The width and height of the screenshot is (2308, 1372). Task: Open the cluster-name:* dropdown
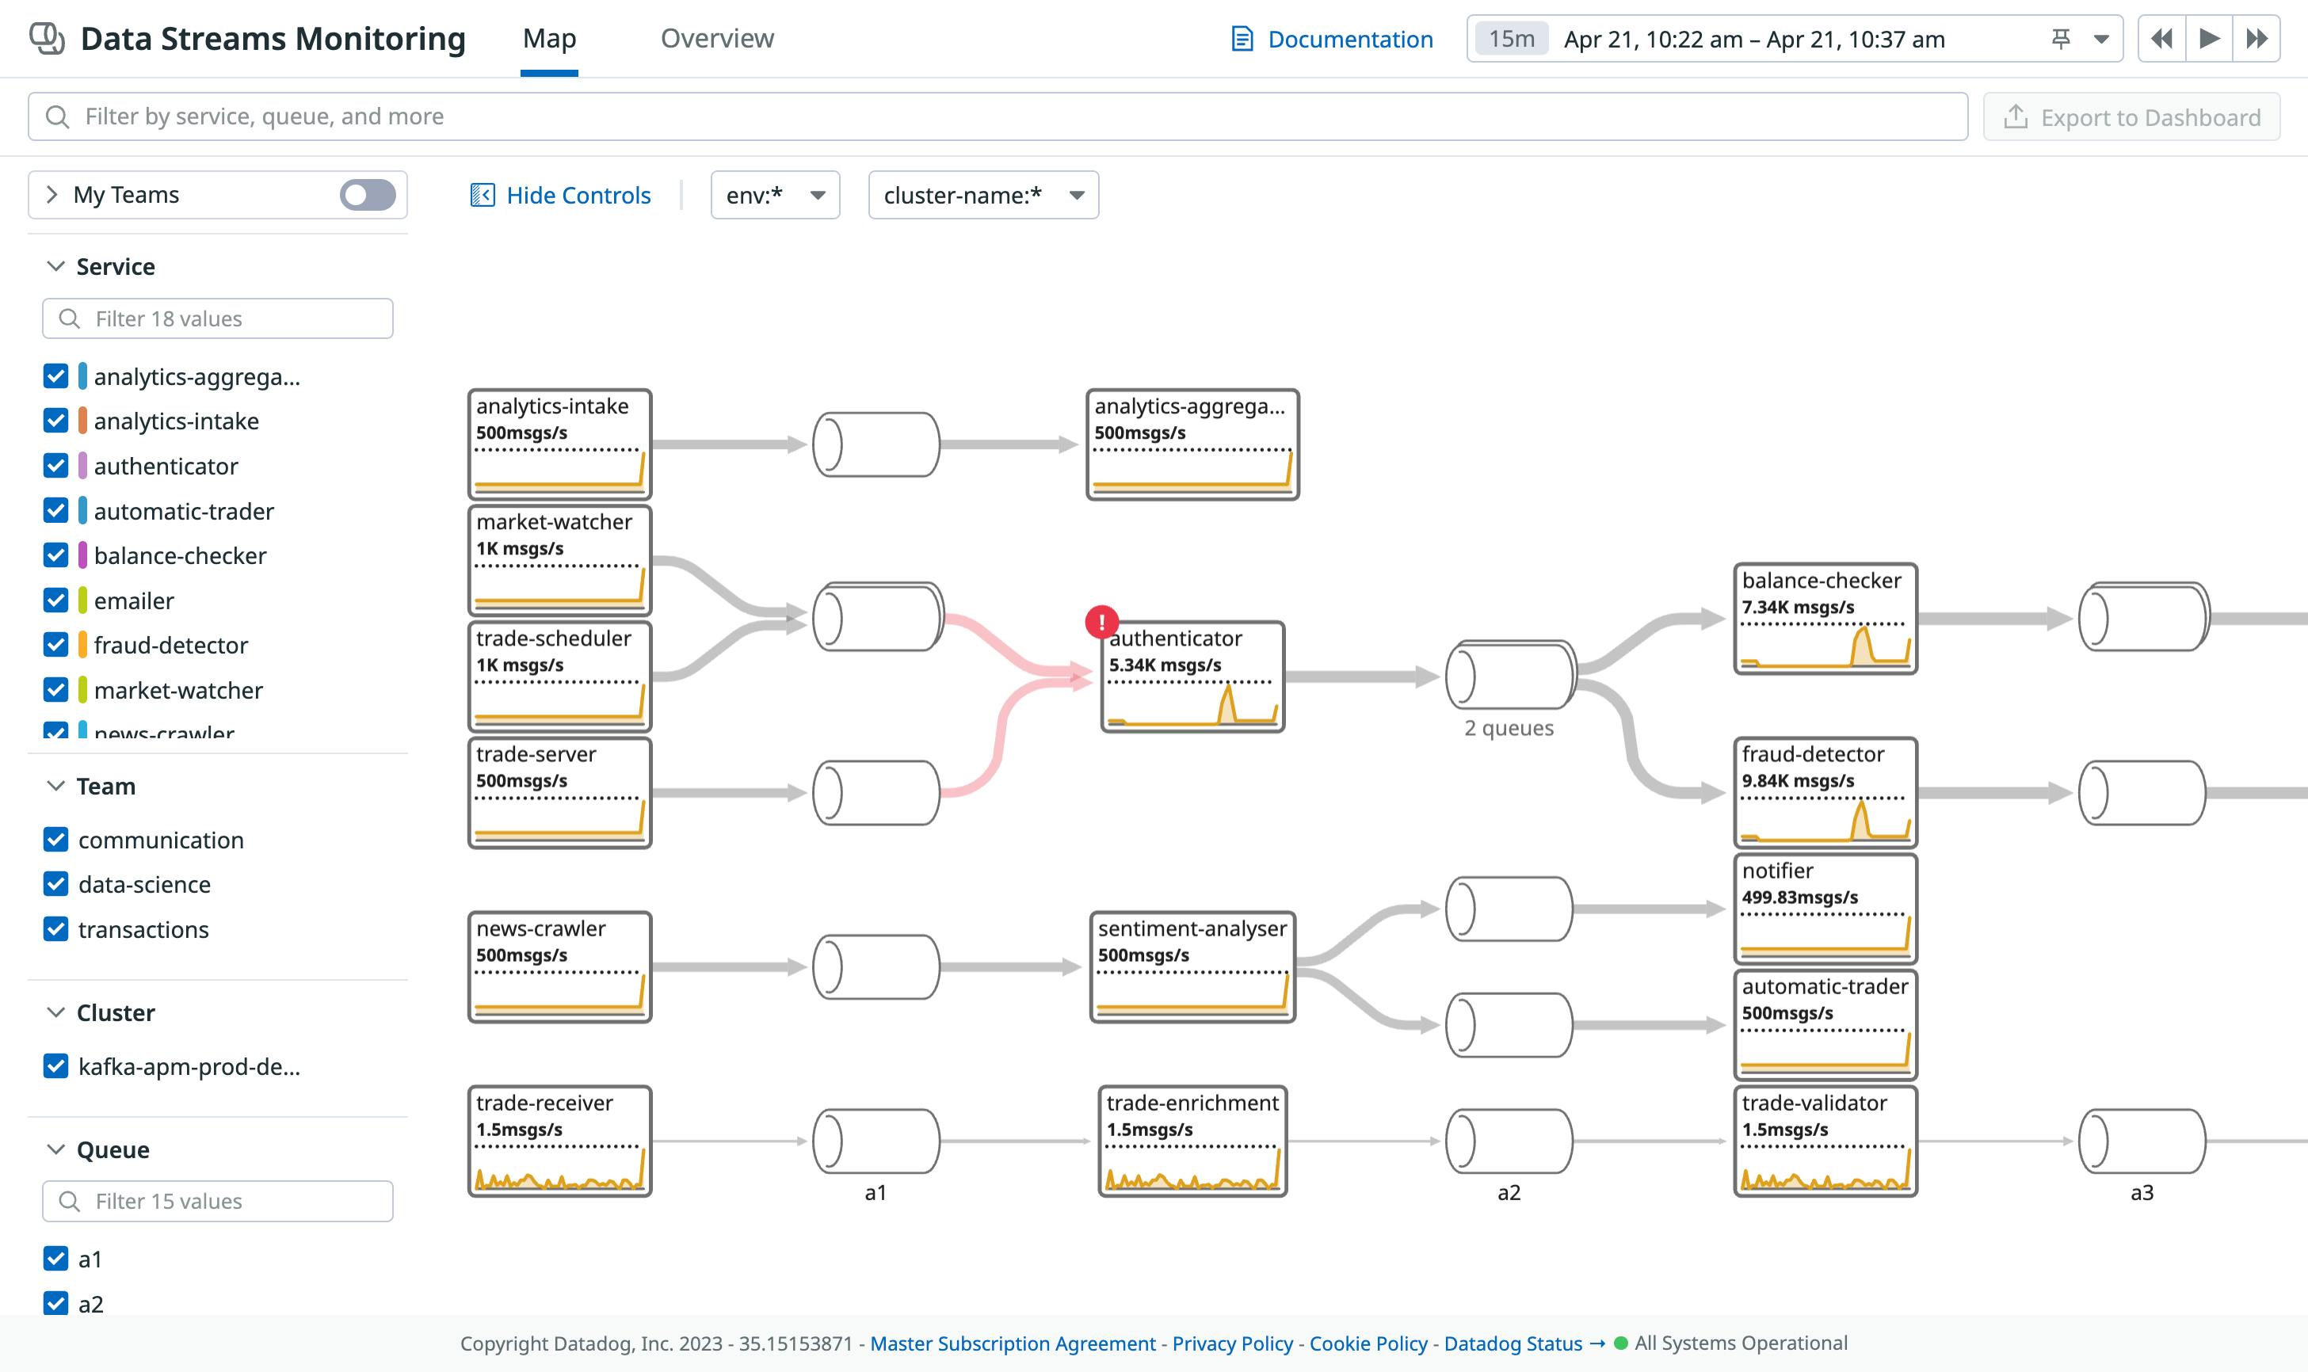(x=983, y=195)
